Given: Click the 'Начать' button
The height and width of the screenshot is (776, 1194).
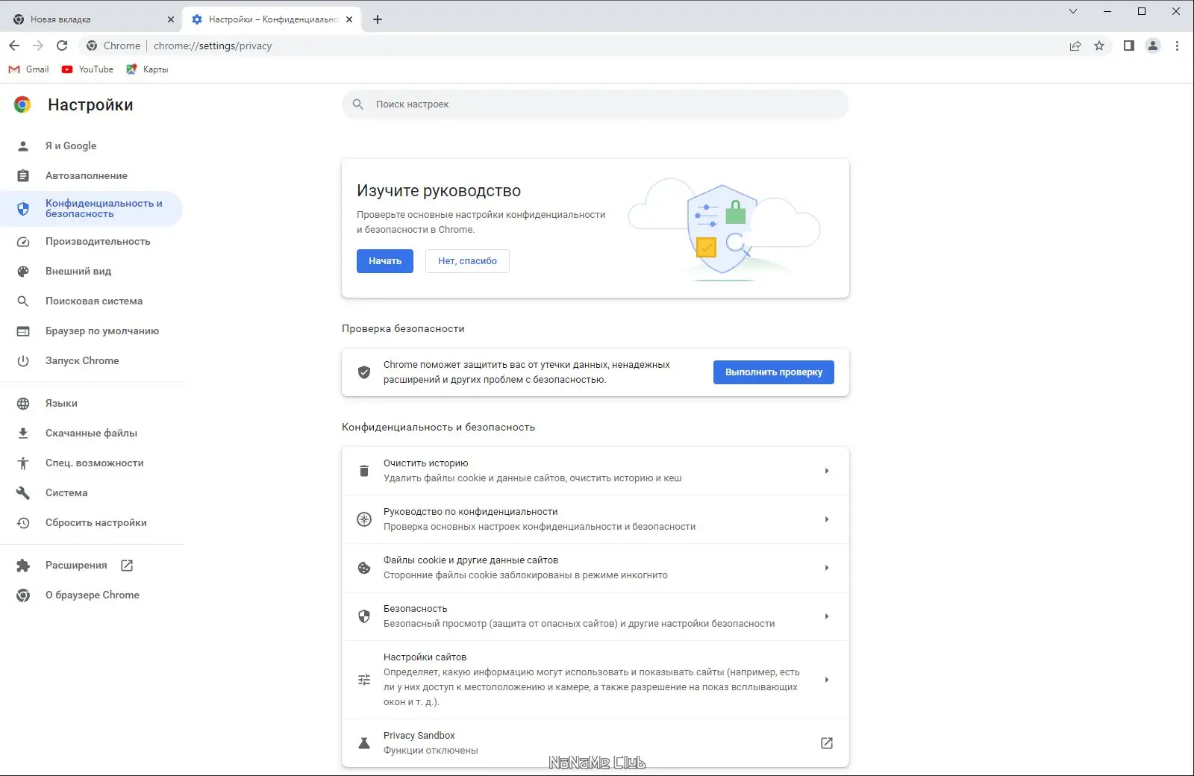Looking at the screenshot, I should click(x=384, y=261).
